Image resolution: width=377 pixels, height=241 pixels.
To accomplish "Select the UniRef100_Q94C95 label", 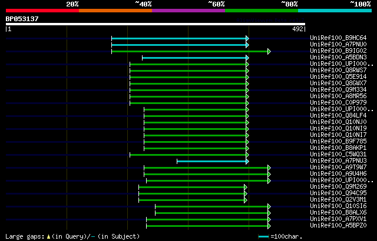I will (338, 193).
